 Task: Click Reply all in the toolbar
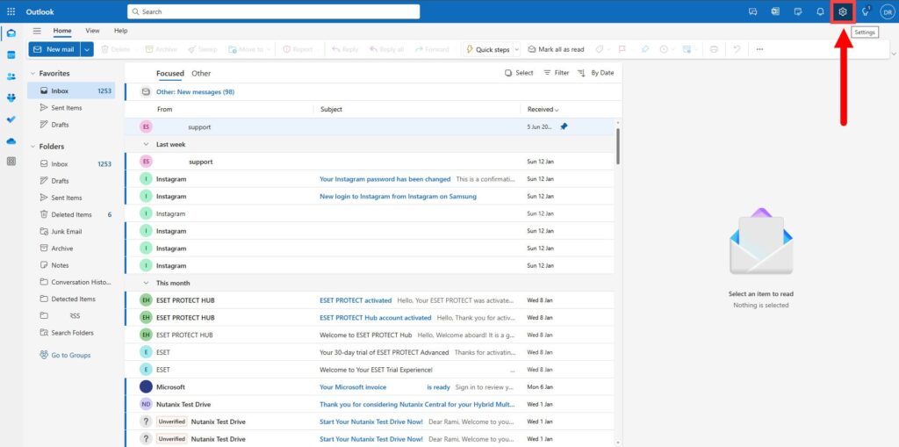tap(386, 49)
